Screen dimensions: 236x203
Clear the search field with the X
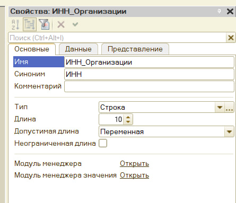click(x=231, y=38)
